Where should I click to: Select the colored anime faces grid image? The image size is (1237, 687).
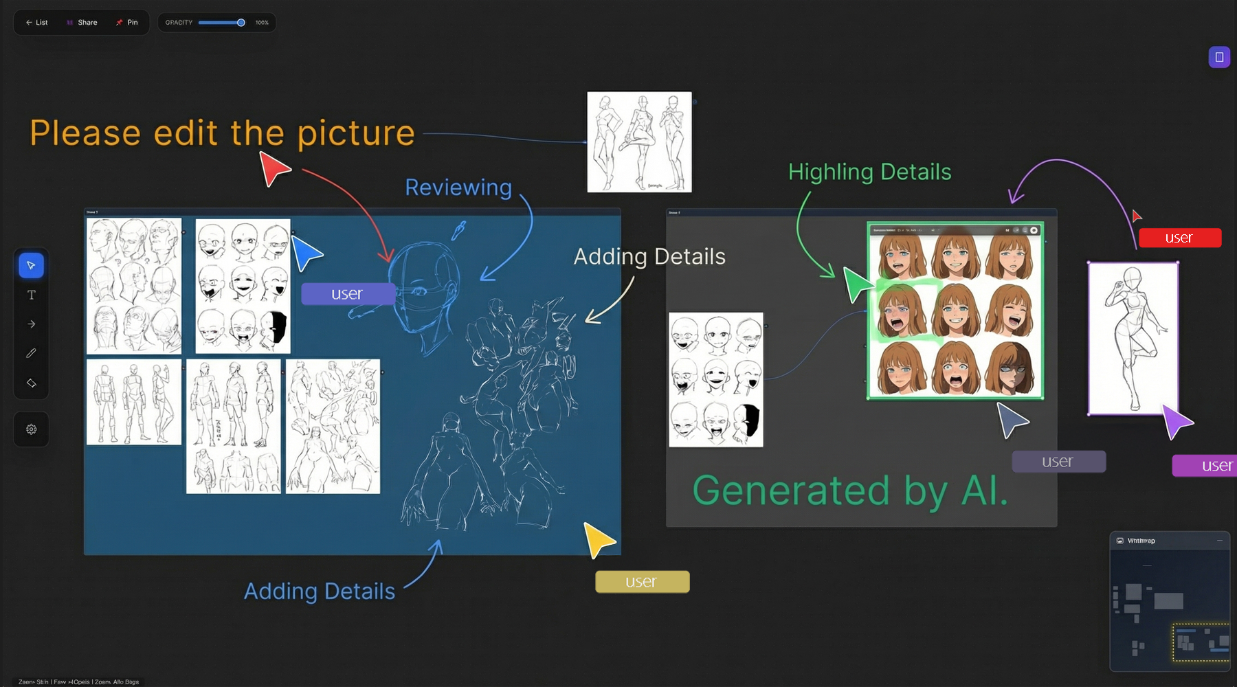tap(955, 311)
